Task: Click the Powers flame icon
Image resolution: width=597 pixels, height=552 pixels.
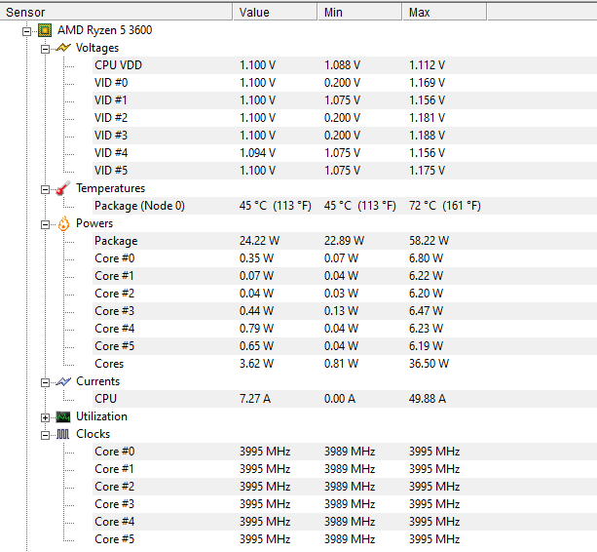Action: click(x=63, y=223)
